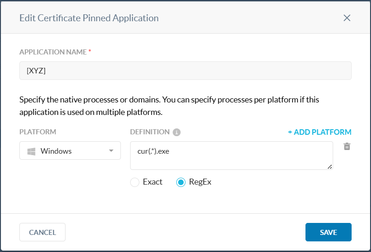Click the definition textarea resize handle
The image size is (371, 252).
click(330, 167)
